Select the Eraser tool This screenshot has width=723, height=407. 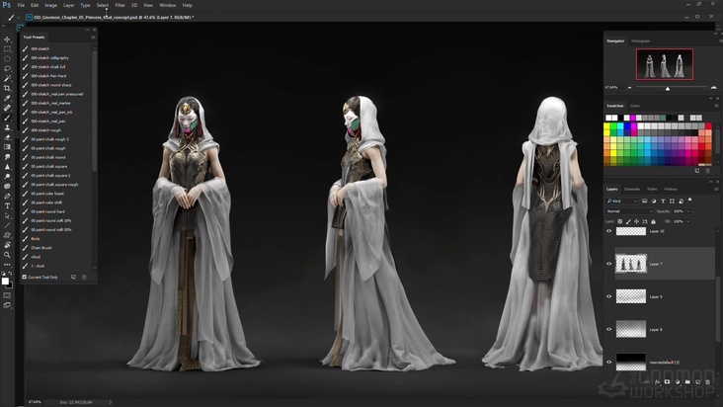(7, 137)
